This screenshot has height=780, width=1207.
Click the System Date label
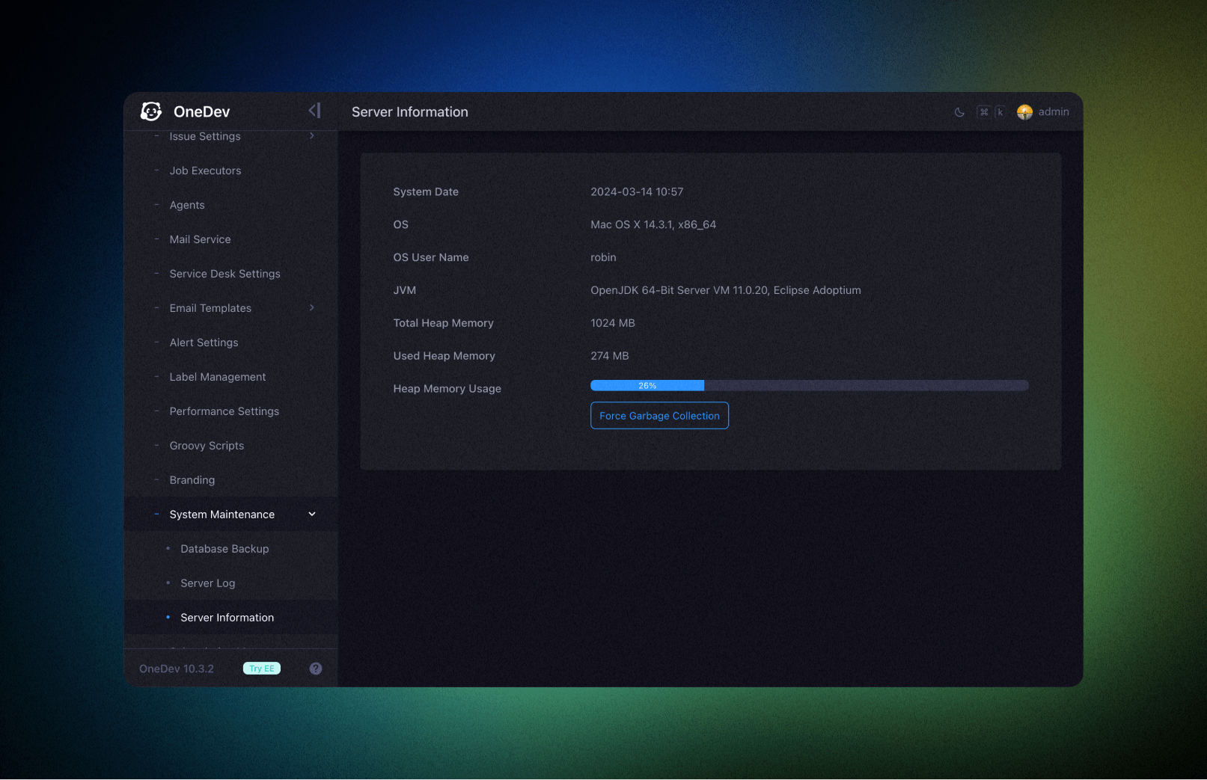pyautogui.click(x=426, y=191)
